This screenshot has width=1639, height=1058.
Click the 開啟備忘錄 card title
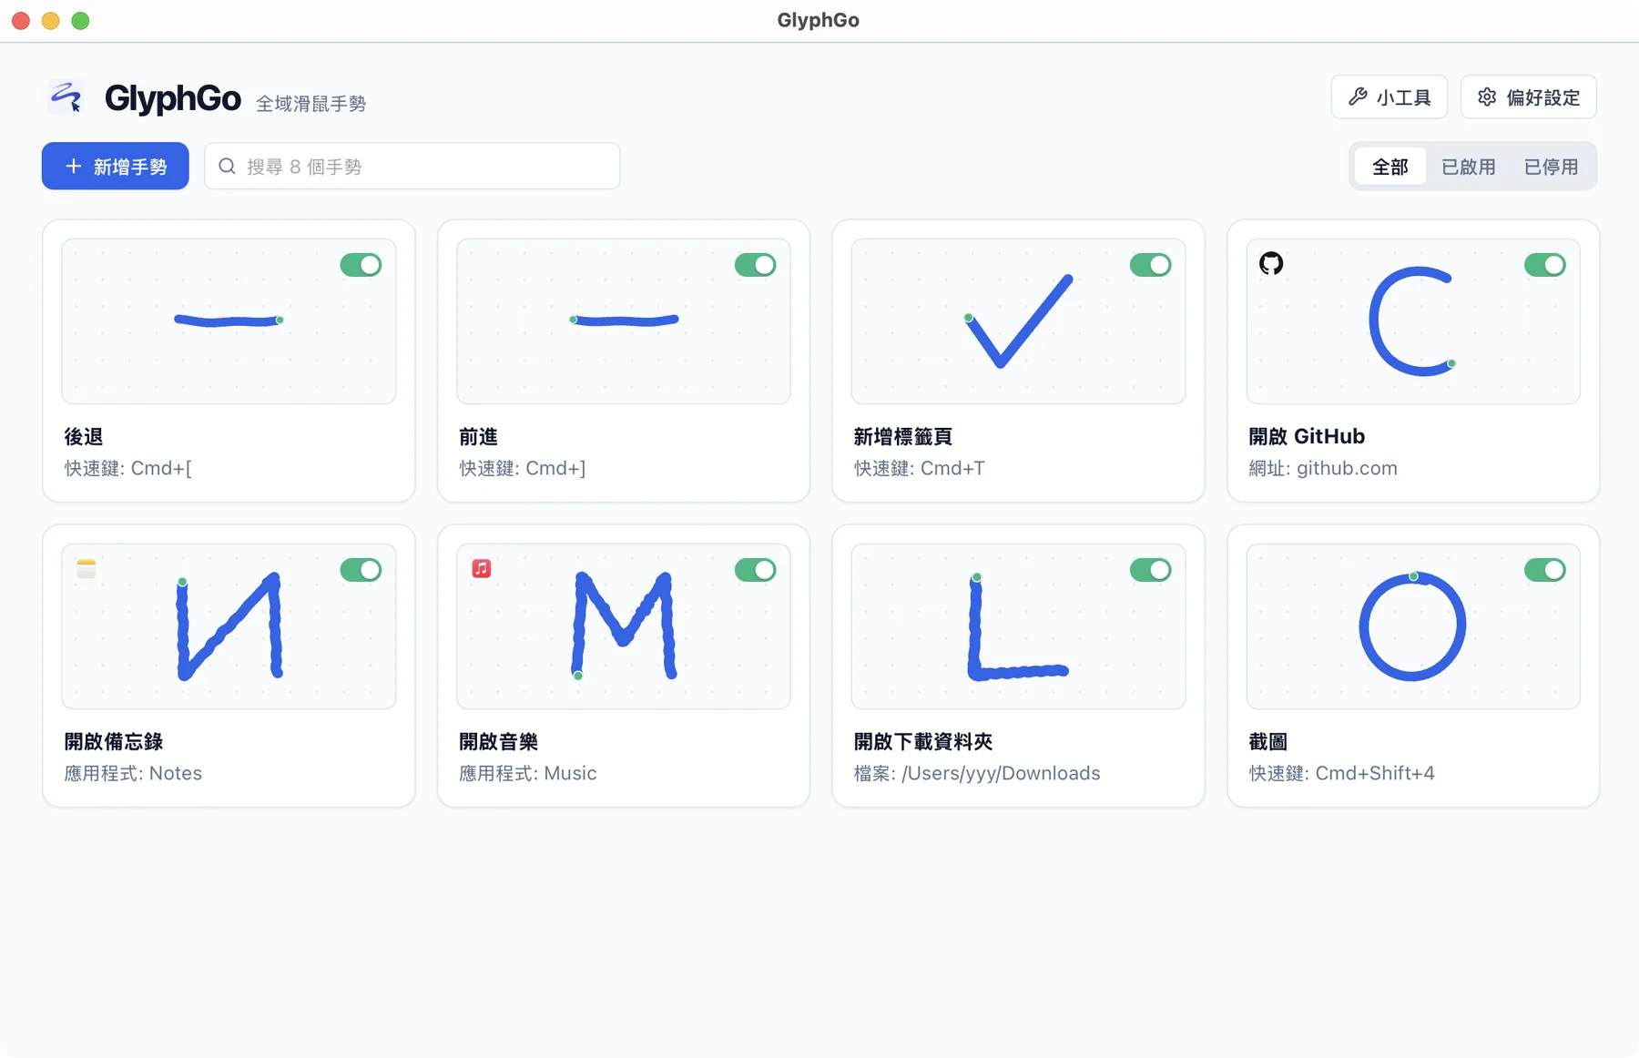click(114, 742)
